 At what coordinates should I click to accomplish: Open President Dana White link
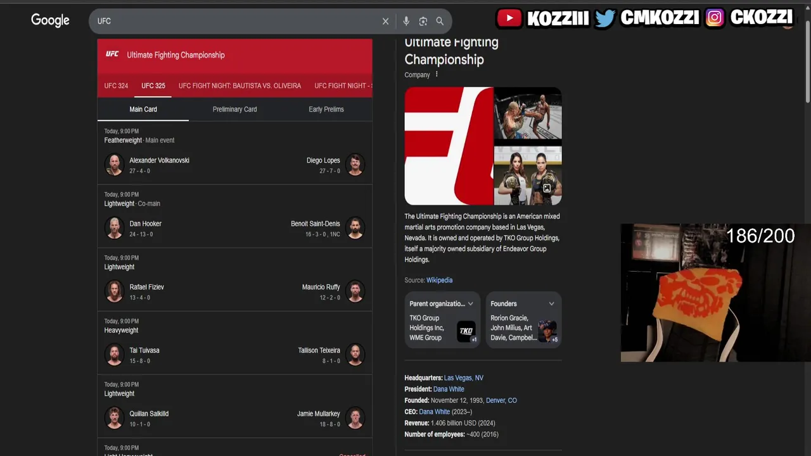449,389
